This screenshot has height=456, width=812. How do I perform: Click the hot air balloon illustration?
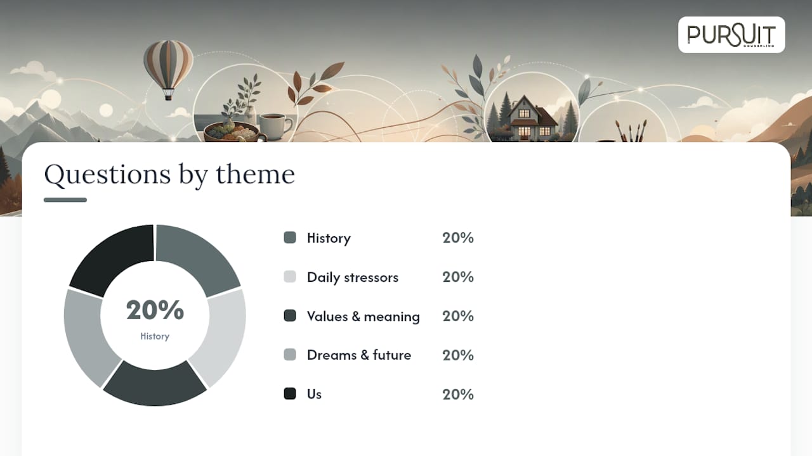coord(168,70)
